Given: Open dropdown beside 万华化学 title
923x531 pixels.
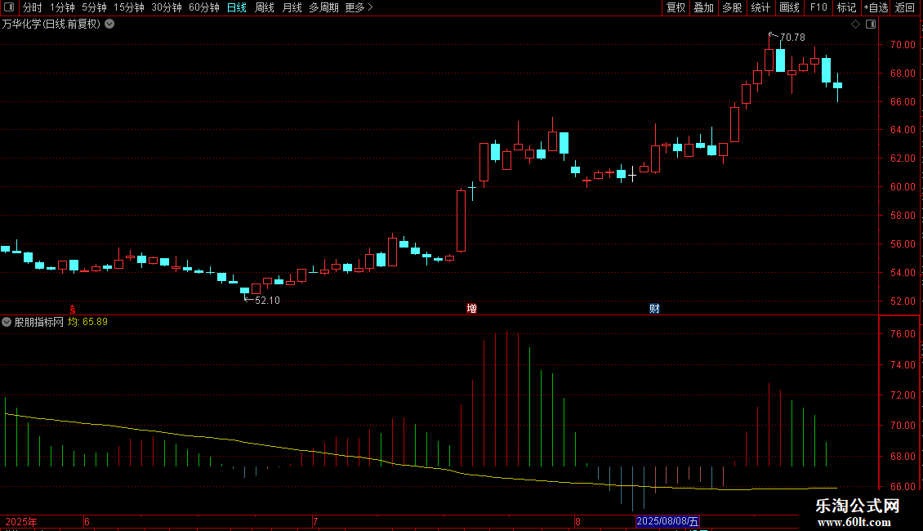Looking at the screenshot, I should [109, 25].
